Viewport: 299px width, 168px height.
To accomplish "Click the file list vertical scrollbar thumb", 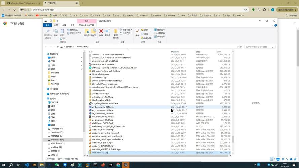I will (x=233, y=139).
